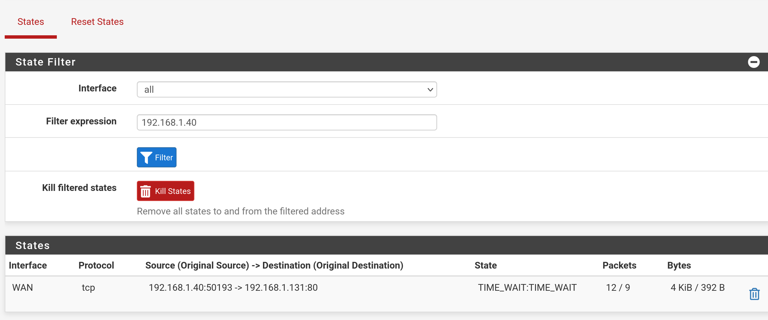Click the funnel icon on the Filter button
Viewport: 768px width, 320px height.
(x=146, y=158)
